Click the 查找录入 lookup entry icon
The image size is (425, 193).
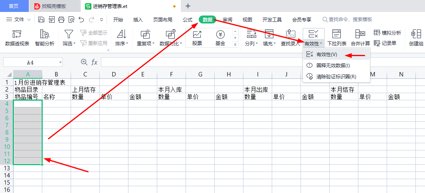pyautogui.click(x=291, y=34)
